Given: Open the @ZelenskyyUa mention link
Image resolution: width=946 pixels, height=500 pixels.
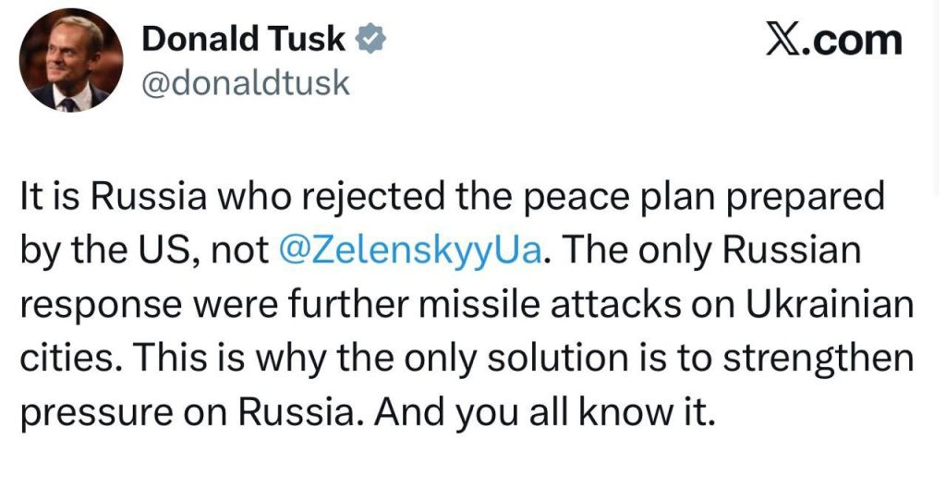Looking at the screenshot, I should coord(408,252).
